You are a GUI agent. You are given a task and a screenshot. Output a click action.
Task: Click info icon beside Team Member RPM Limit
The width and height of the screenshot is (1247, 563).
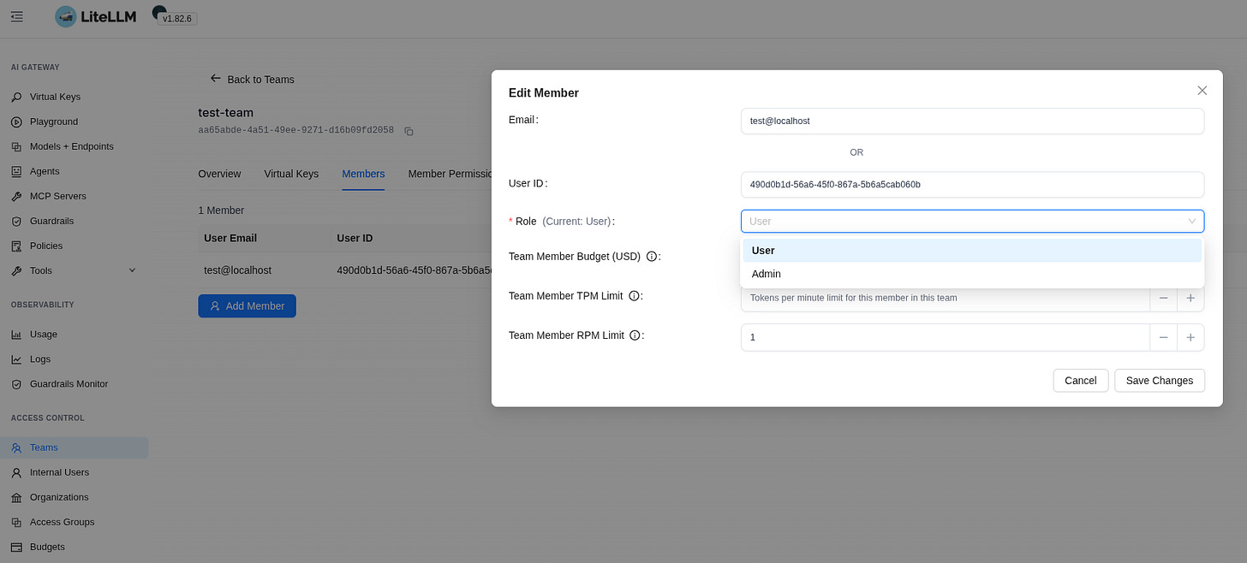coord(635,335)
